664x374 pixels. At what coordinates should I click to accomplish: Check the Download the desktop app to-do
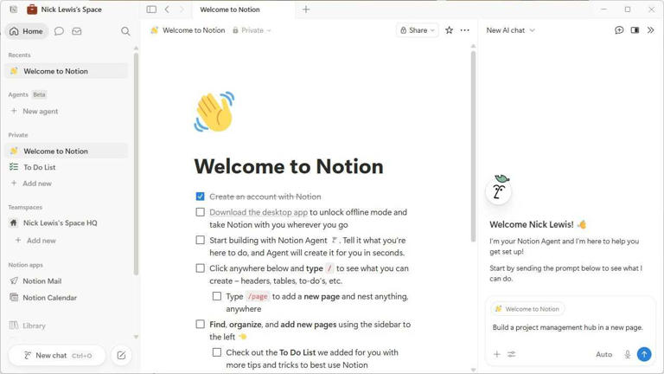pos(200,212)
